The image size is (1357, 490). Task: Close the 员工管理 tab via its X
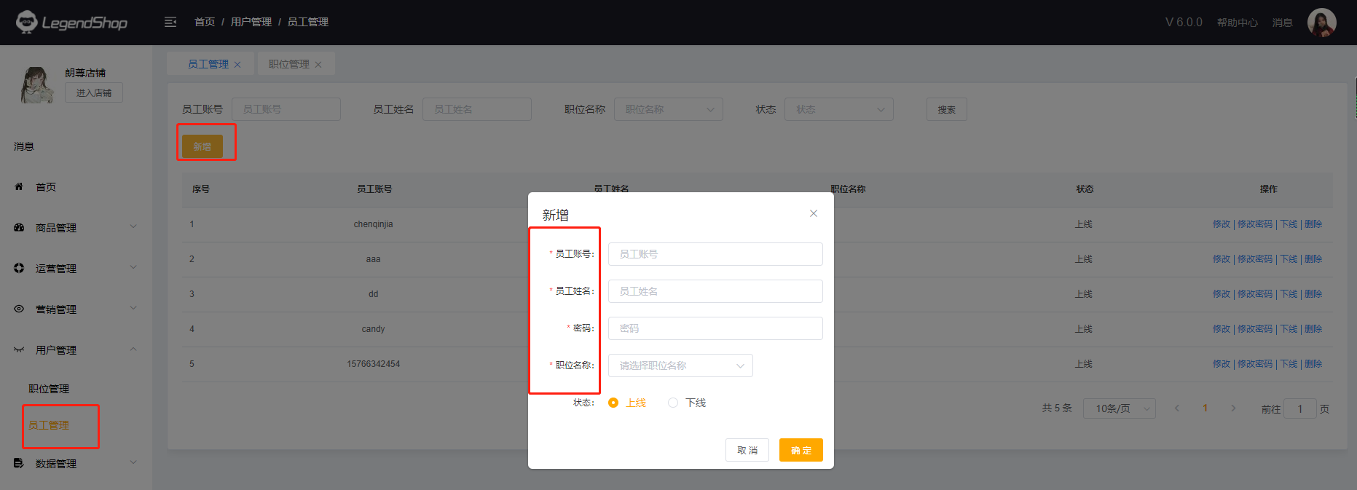coord(237,65)
